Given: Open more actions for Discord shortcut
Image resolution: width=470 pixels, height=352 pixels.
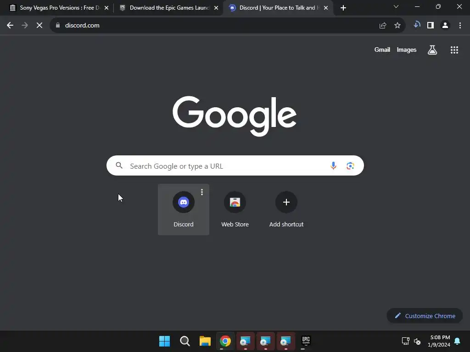Looking at the screenshot, I should pyautogui.click(x=202, y=192).
